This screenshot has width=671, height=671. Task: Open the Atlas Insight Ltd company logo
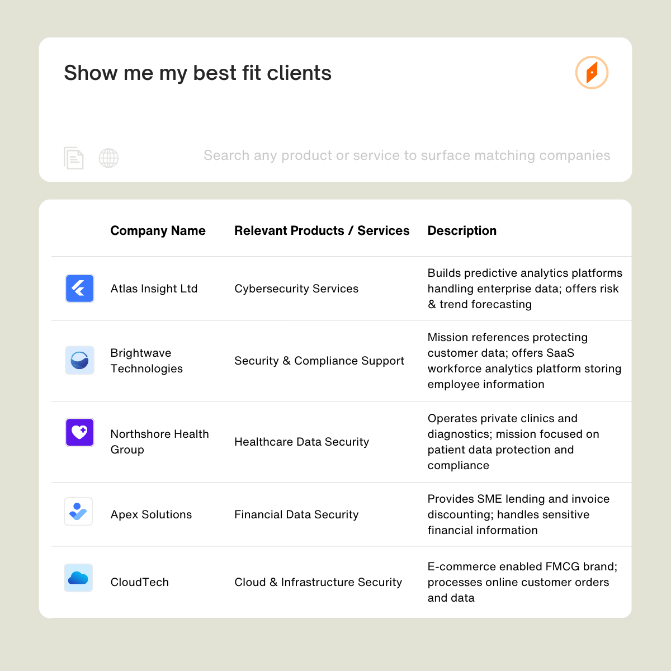click(x=79, y=289)
